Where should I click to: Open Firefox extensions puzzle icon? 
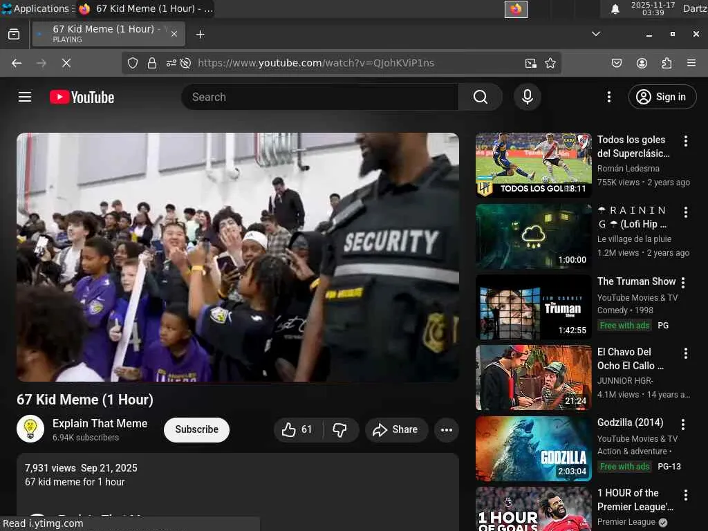pos(667,63)
